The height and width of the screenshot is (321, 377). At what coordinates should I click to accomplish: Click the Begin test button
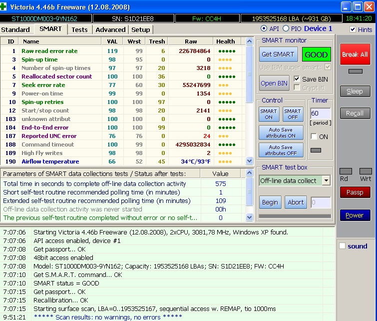pos(270,202)
